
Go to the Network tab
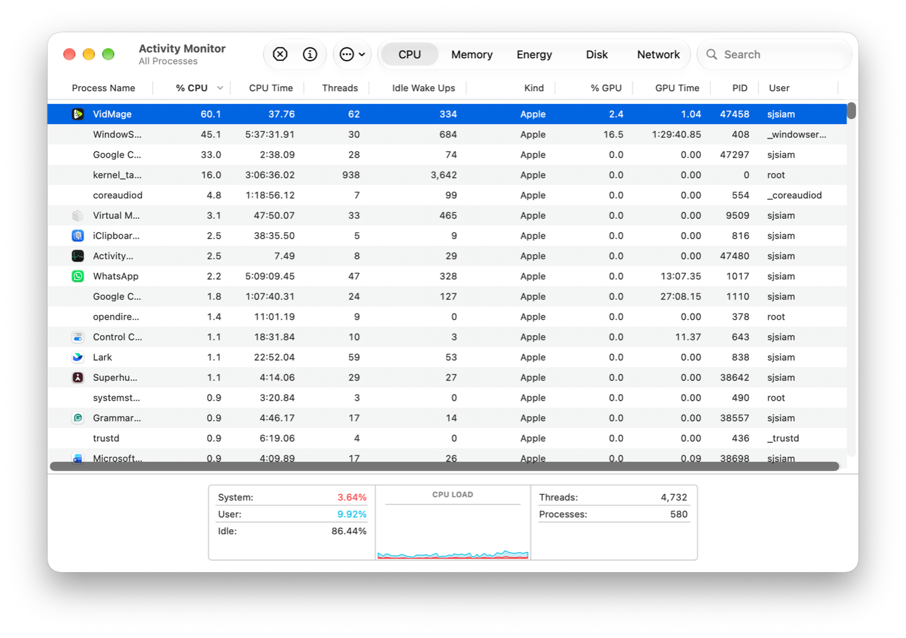pos(658,54)
